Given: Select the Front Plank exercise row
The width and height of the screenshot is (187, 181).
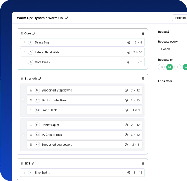Looking at the screenshot, I should click(x=84, y=110).
